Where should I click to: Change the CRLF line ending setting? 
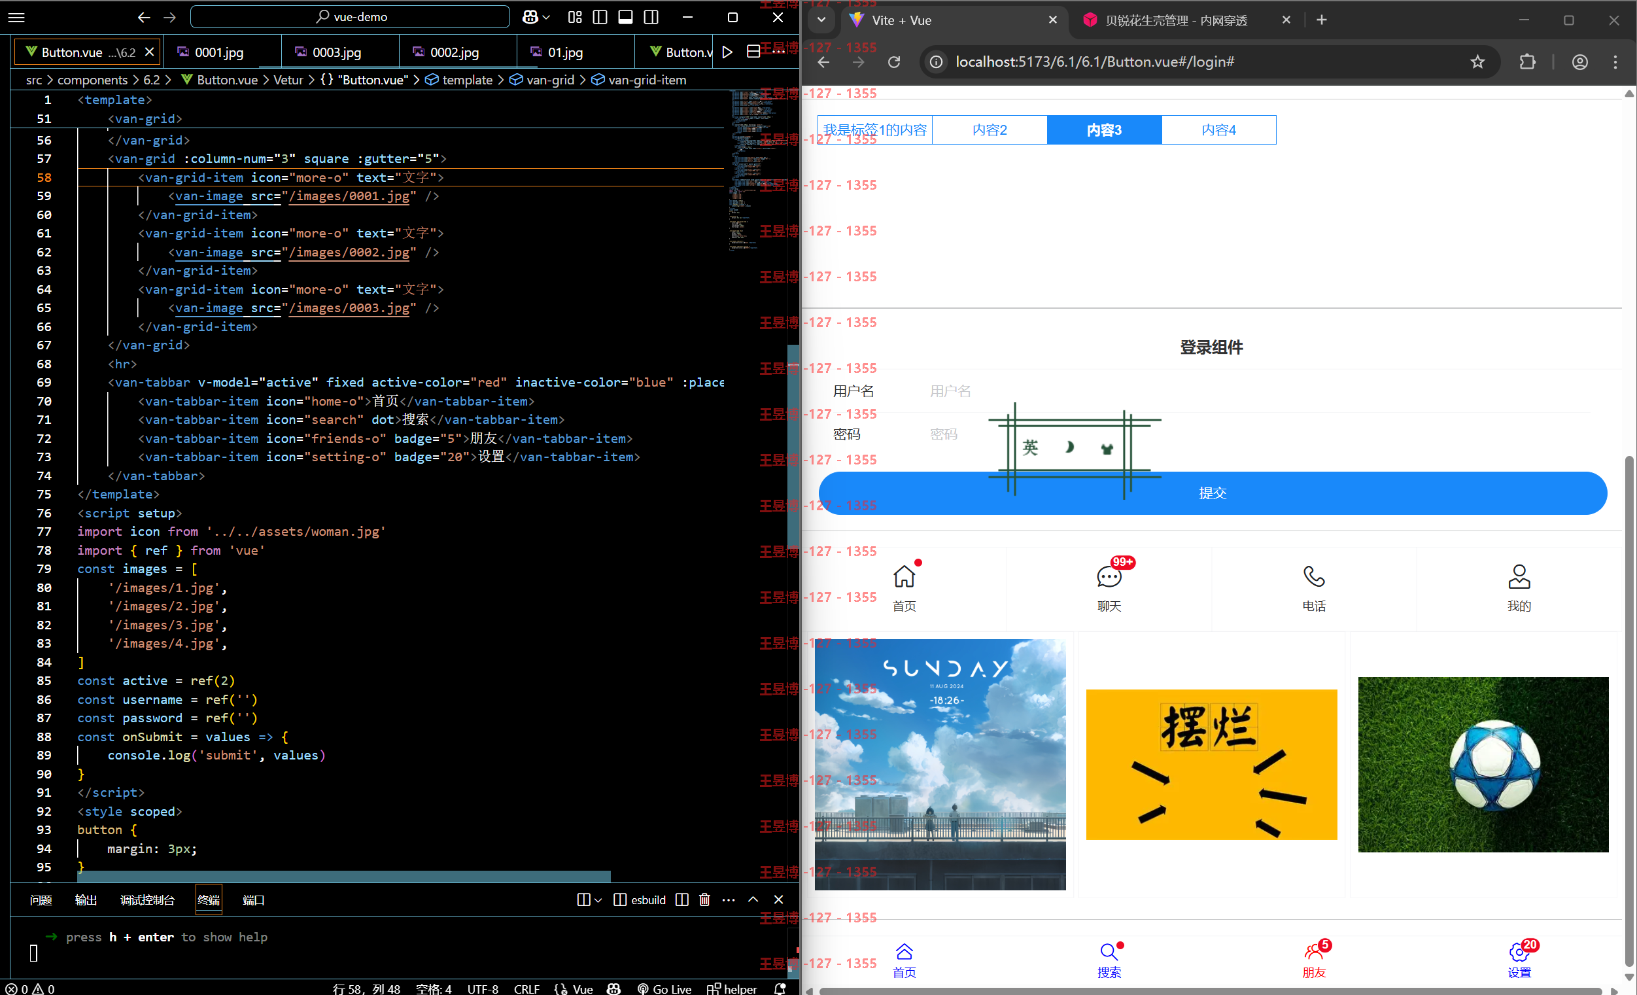527,988
